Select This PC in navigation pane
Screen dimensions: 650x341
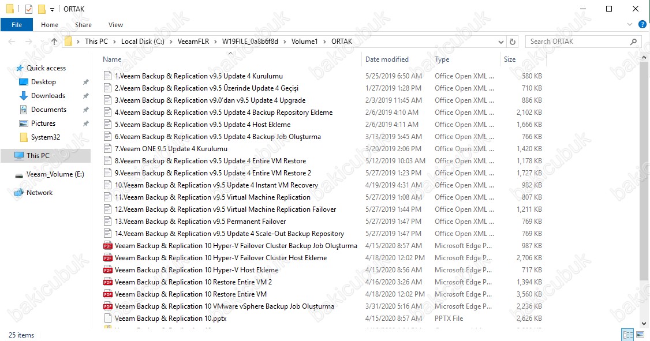pyautogui.click(x=46, y=155)
